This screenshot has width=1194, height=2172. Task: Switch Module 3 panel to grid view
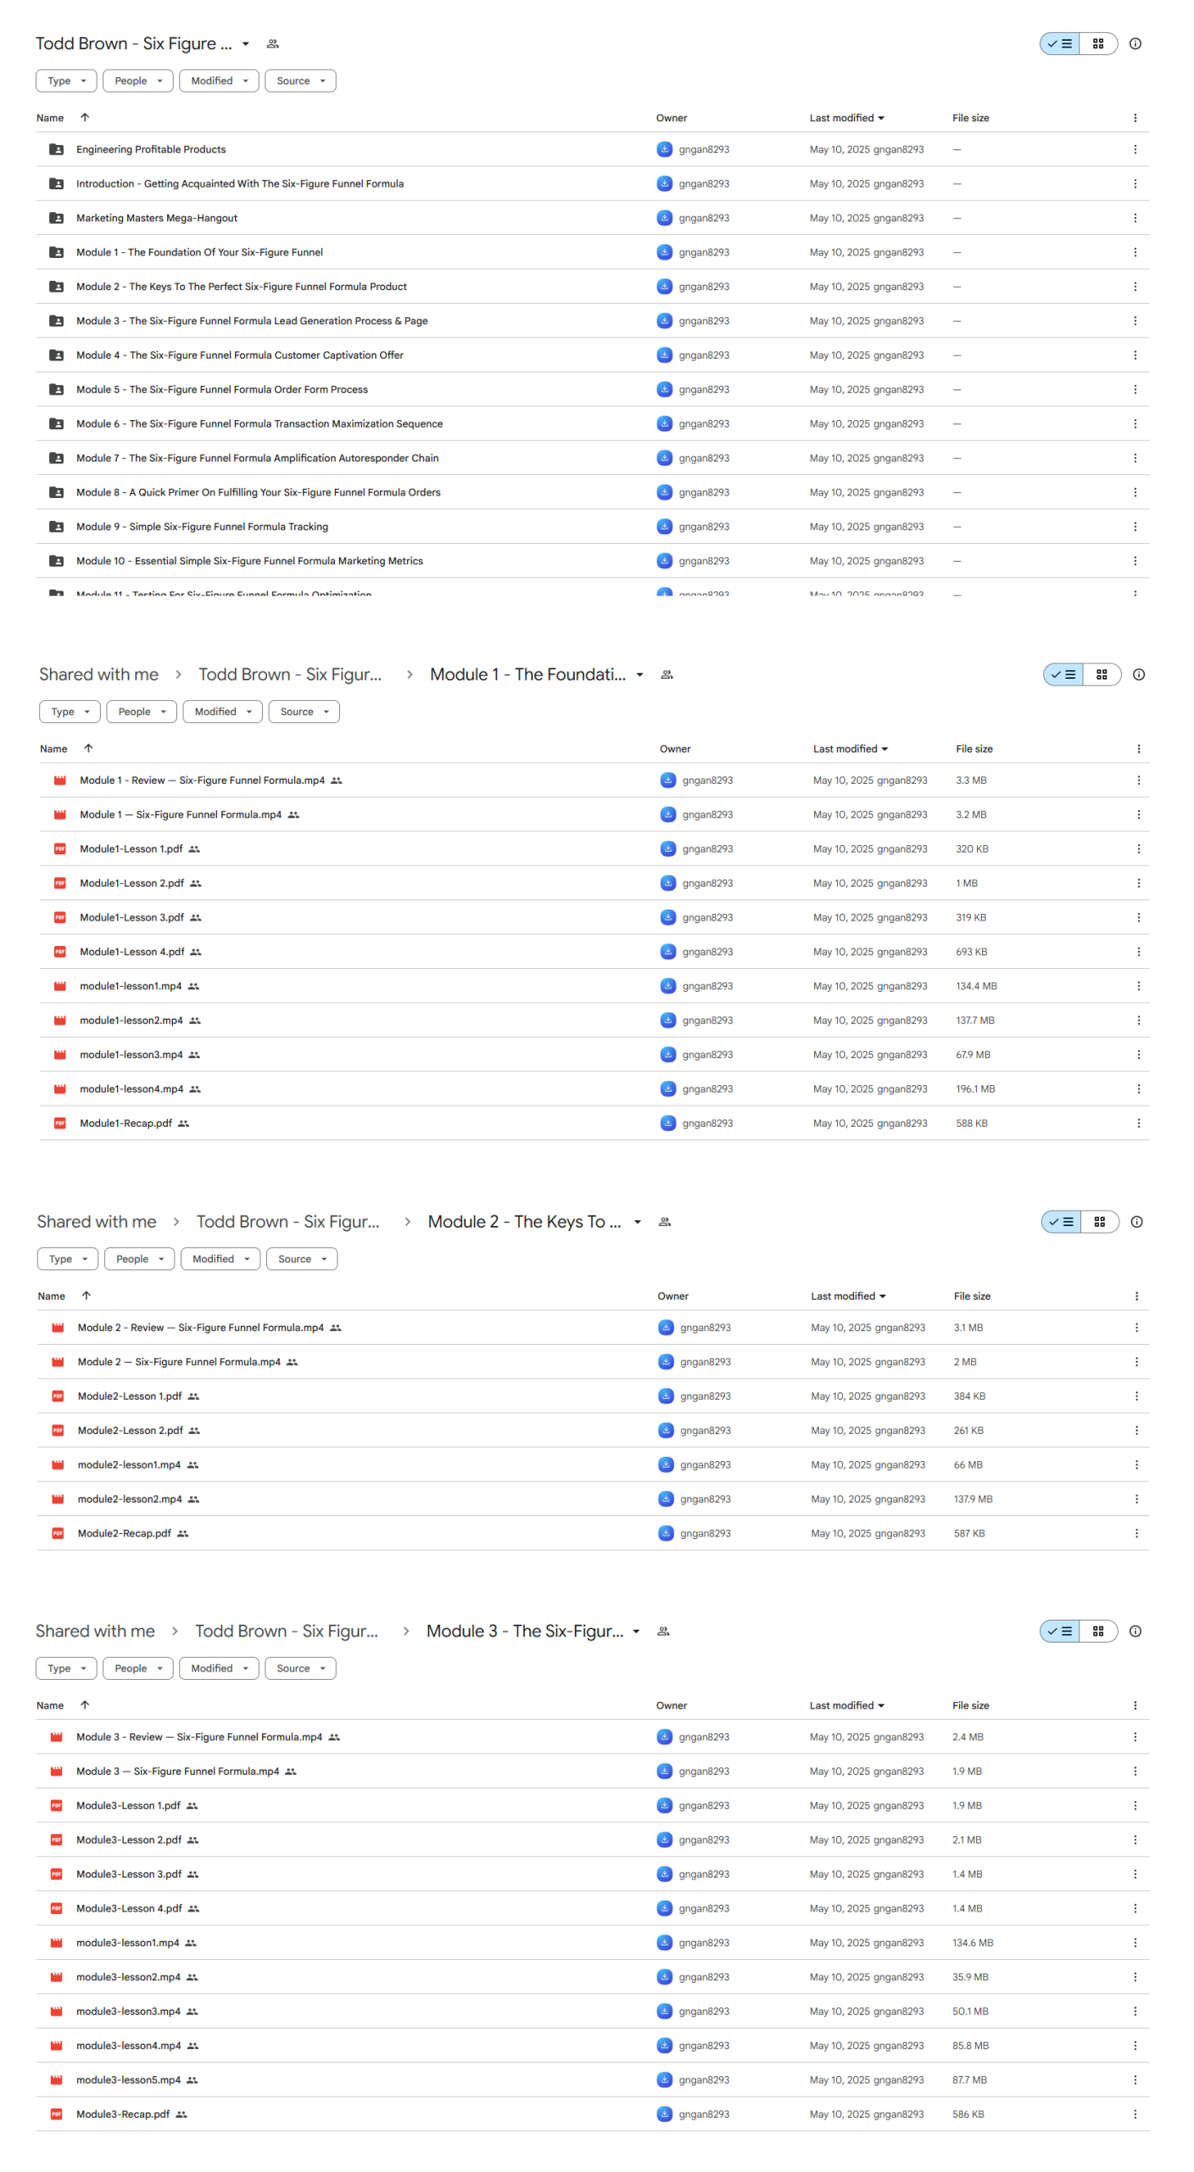point(1098,1631)
